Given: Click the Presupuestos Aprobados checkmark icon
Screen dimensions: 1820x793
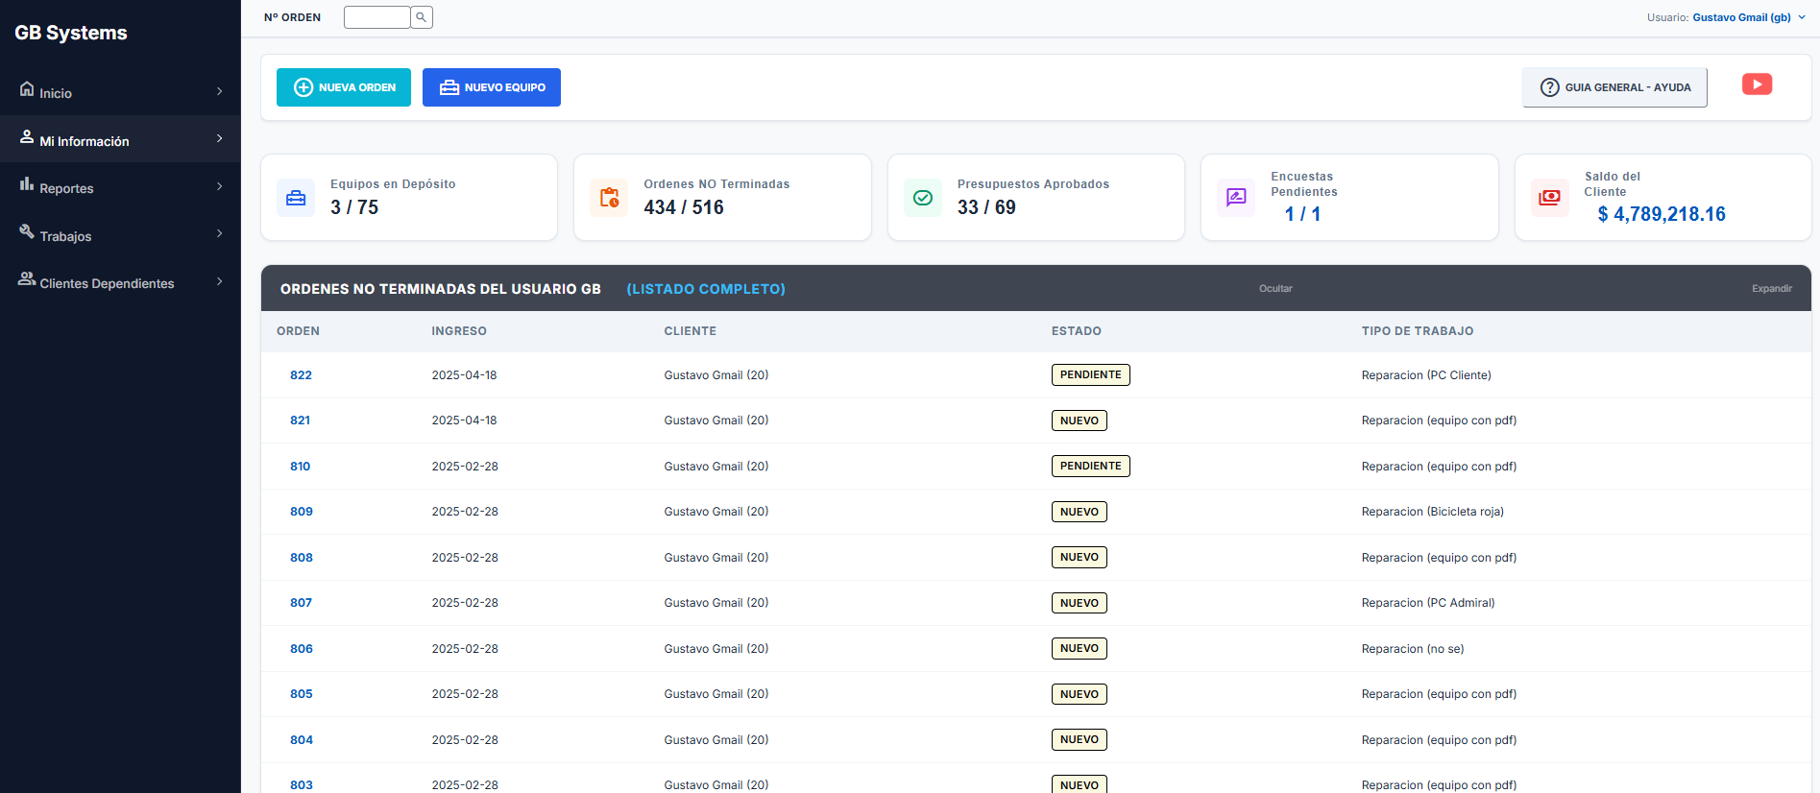Looking at the screenshot, I should 923,198.
